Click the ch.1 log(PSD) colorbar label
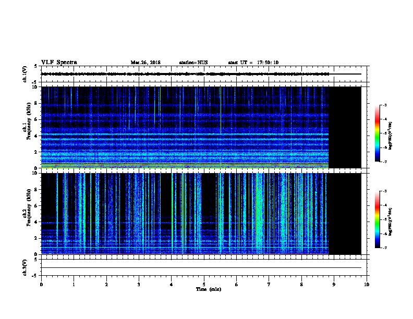Image resolution: width=413 pixels, height=319 pixels. [390, 136]
